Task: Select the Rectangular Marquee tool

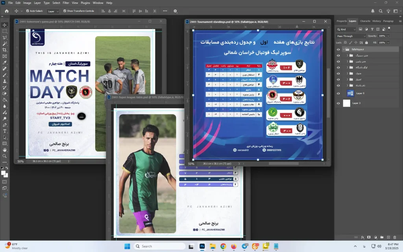Action: coord(5,31)
